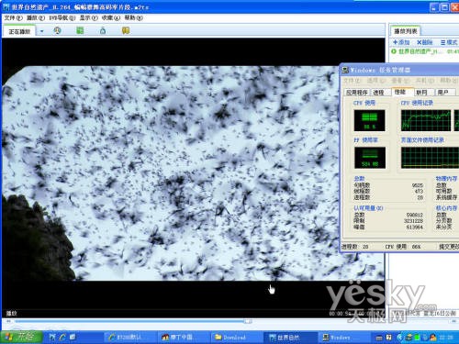The height and width of the screenshot is (344, 459).
Task: Select the 正在播放 tab
Action: click(x=19, y=31)
